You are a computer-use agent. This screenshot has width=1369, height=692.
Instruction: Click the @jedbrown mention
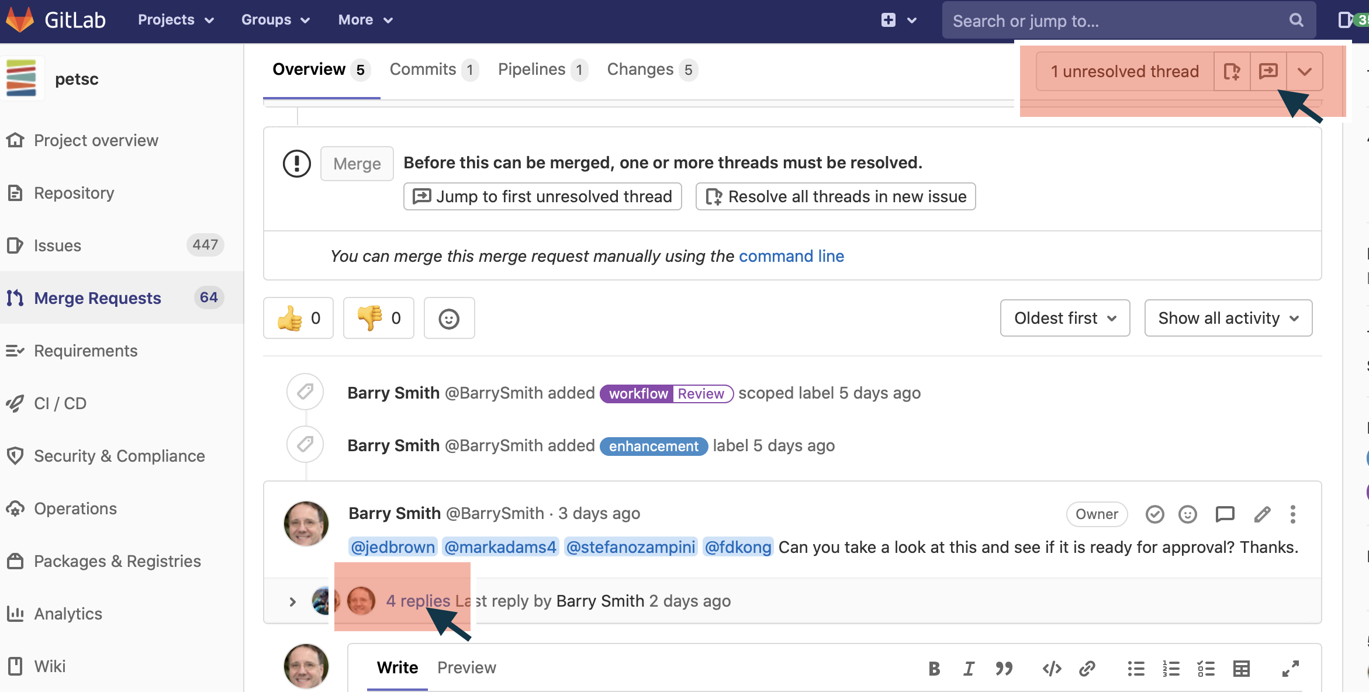[393, 547]
